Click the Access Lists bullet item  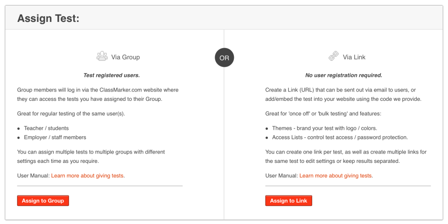(x=340, y=137)
